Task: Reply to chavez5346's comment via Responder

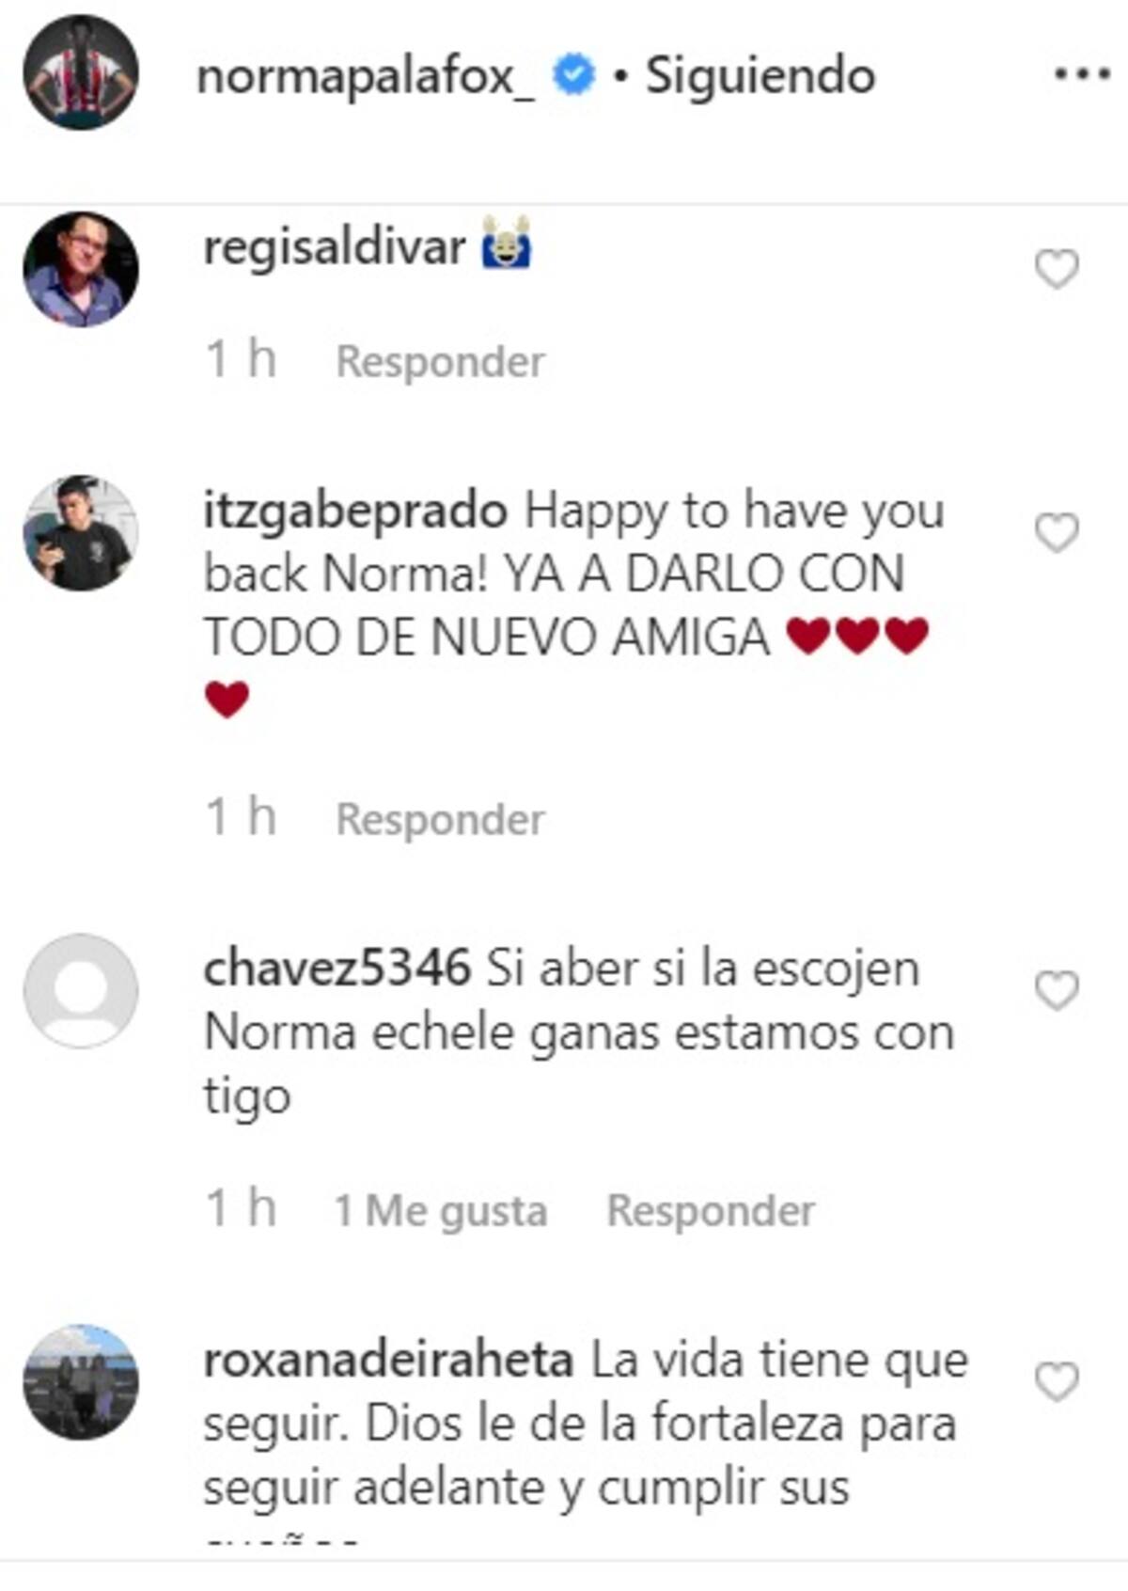Action: 712,1210
